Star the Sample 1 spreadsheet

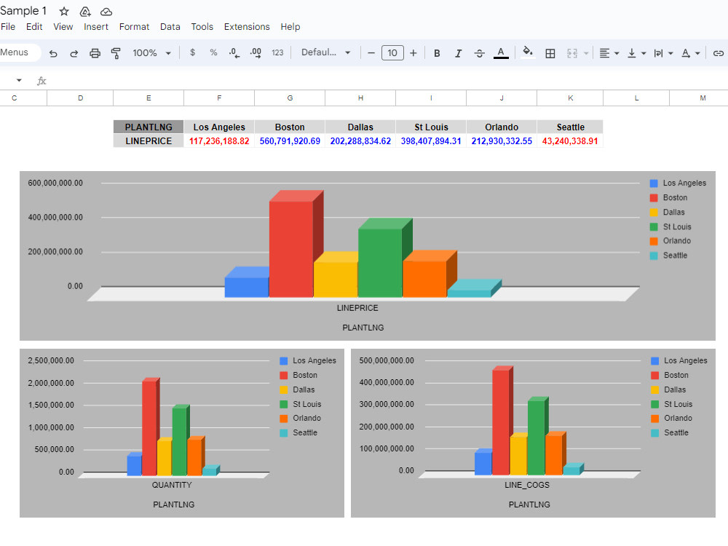coord(63,11)
